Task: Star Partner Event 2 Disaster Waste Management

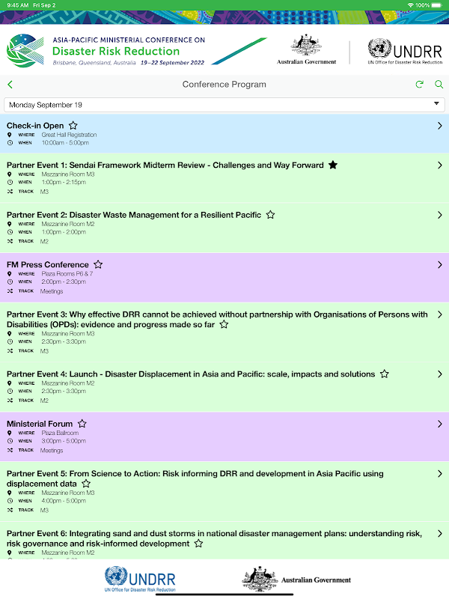Action: [x=270, y=215]
